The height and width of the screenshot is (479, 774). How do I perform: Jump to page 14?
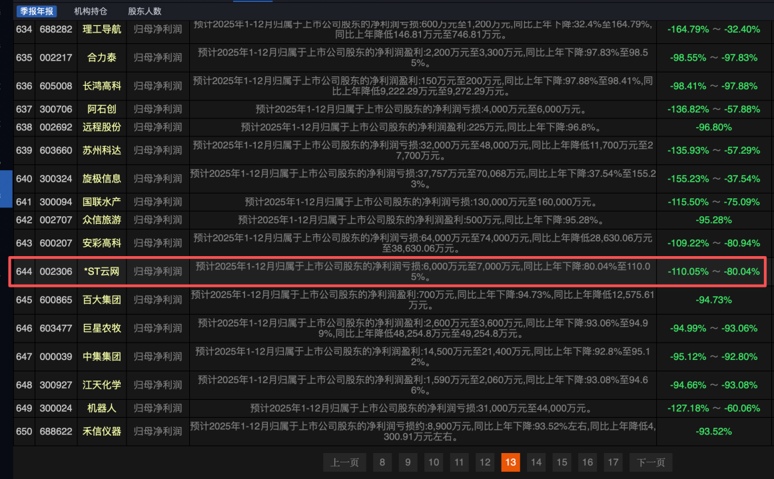[x=536, y=462]
